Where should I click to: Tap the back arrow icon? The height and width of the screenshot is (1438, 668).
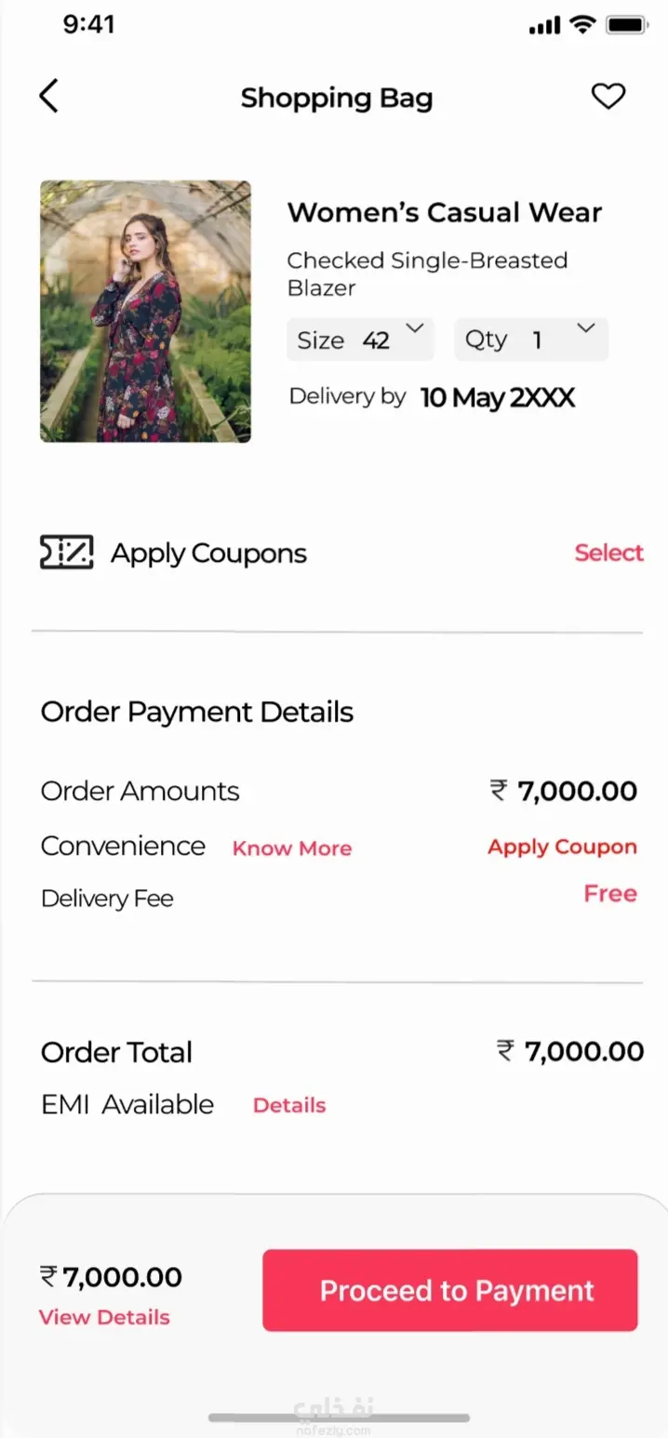click(49, 97)
